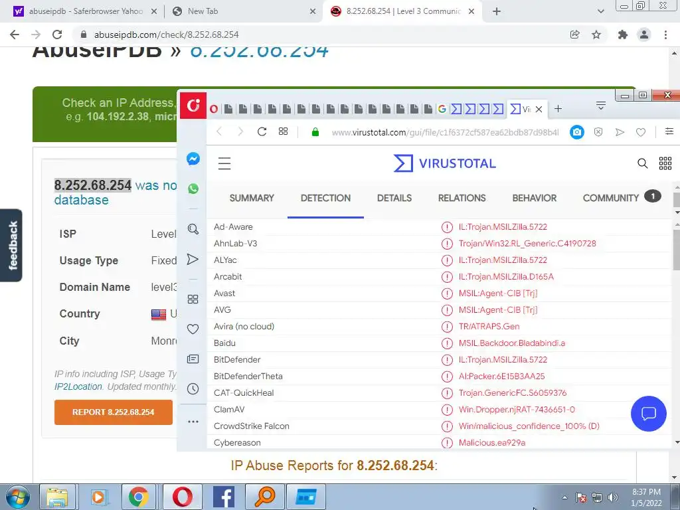
Task: Add VirusTotal page to Opera bookmarks heart
Action: [x=641, y=132]
